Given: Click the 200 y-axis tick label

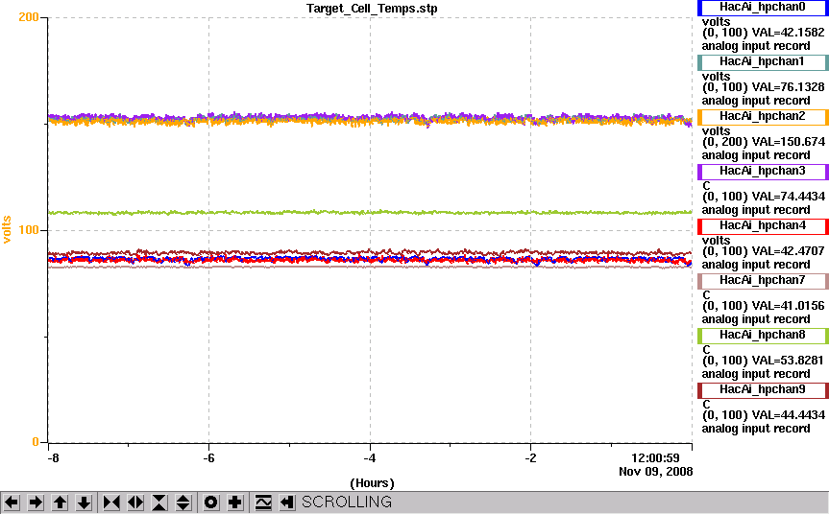Looking at the screenshot, I should 29,17.
